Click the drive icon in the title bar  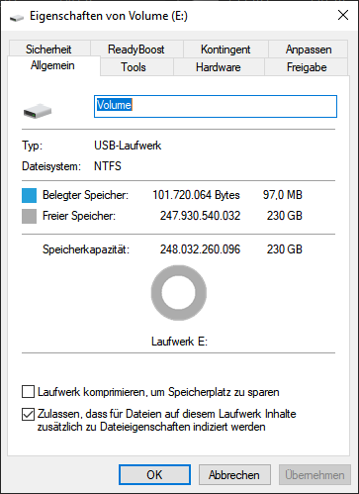tap(17, 17)
